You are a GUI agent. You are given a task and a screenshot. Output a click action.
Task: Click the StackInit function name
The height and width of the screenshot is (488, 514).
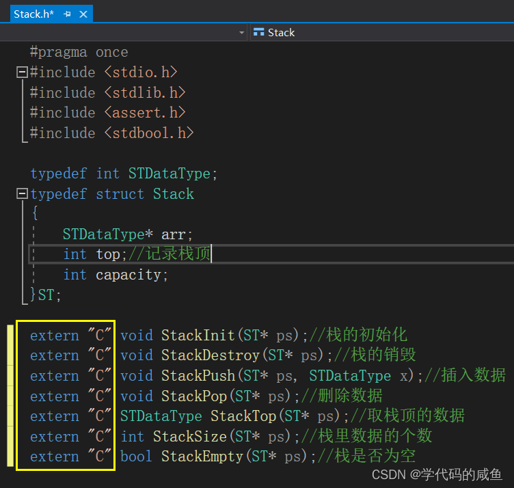tap(198, 336)
